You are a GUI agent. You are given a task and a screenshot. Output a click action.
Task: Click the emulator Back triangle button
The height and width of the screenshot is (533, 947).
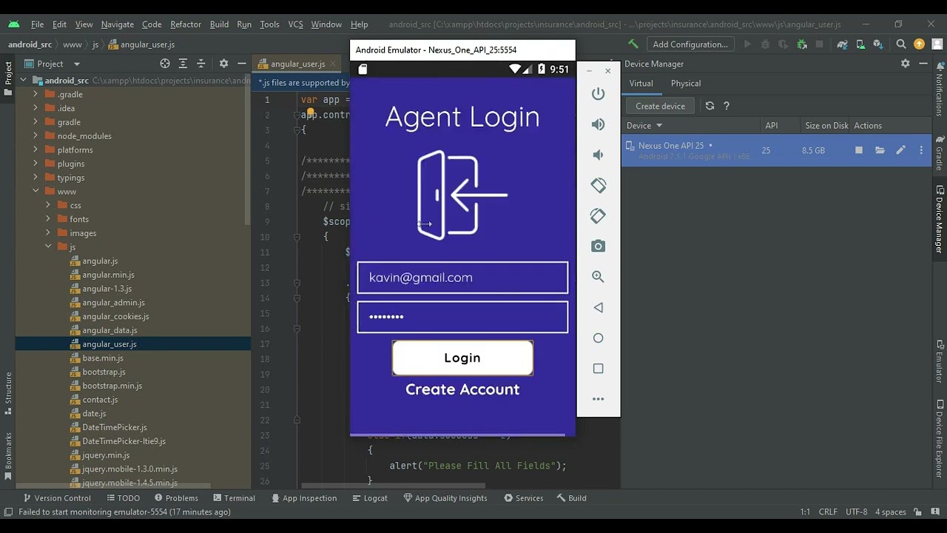point(599,307)
